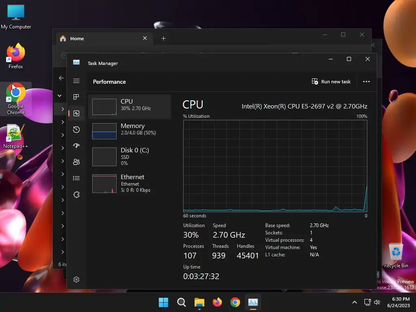Click the Speed value 2.70 GHz

[x=229, y=235]
